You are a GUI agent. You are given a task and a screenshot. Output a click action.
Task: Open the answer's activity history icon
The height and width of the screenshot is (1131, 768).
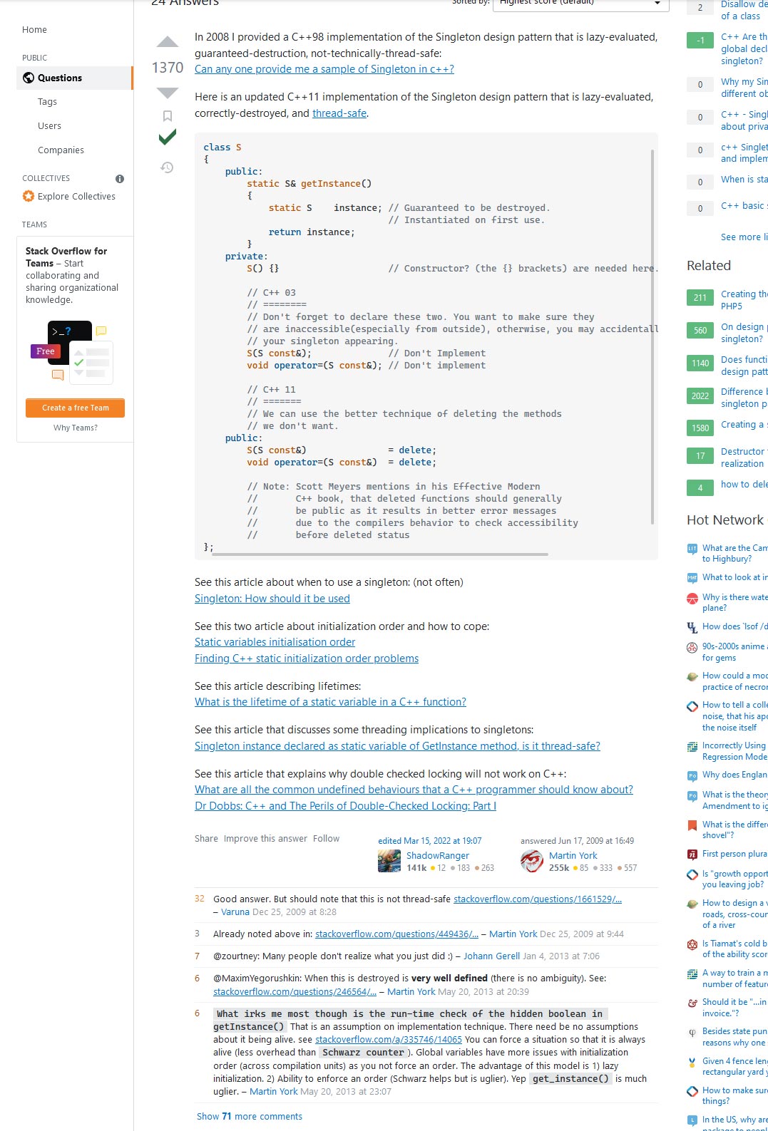167,167
